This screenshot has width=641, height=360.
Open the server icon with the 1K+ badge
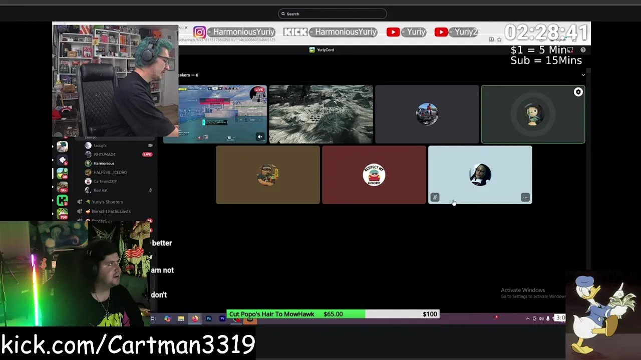(62, 186)
